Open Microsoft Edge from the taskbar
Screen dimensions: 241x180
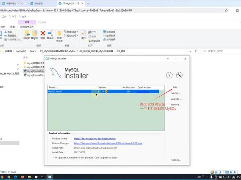tap(16, 177)
